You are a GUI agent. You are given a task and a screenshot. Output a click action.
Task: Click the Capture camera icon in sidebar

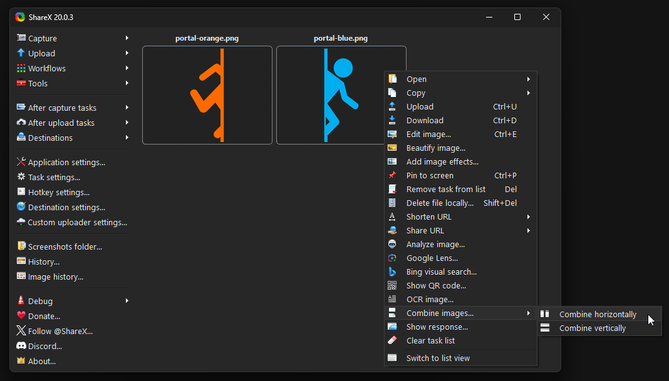[21, 38]
